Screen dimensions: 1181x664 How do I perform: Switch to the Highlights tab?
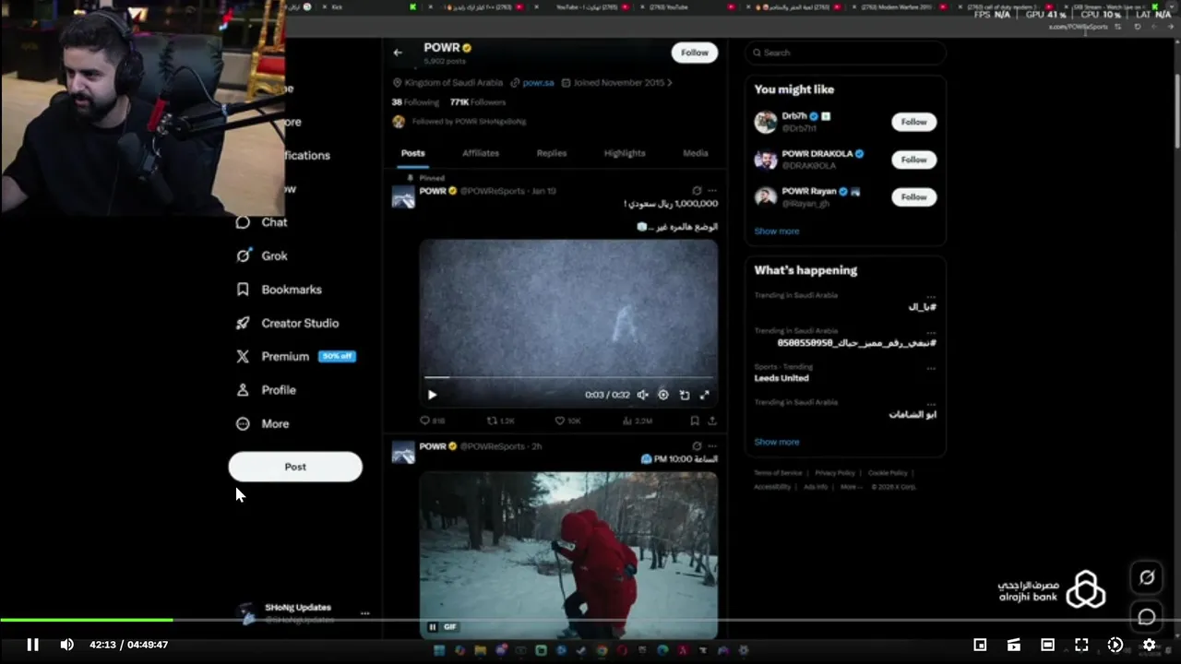625,153
